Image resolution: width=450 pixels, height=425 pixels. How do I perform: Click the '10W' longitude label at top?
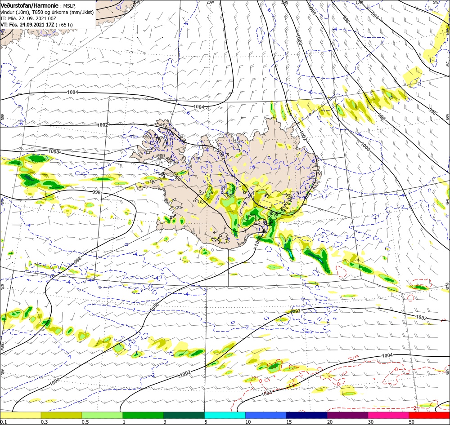tap(359, 2)
